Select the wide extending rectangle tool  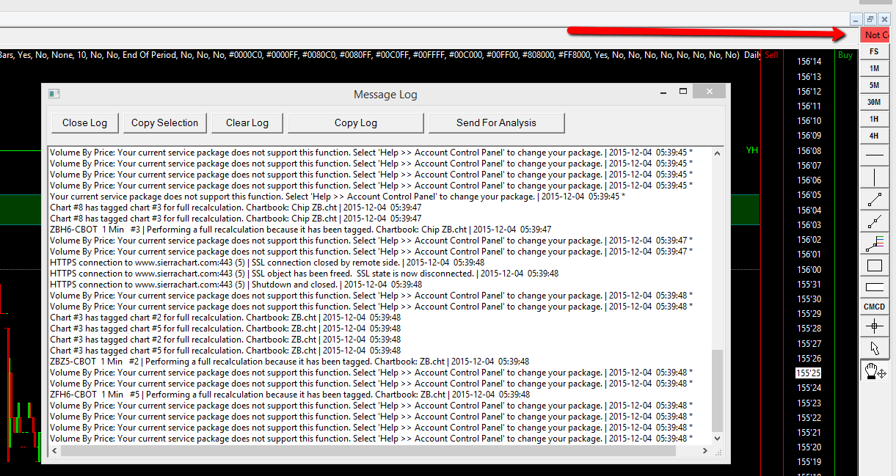click(x=874, y=287)
